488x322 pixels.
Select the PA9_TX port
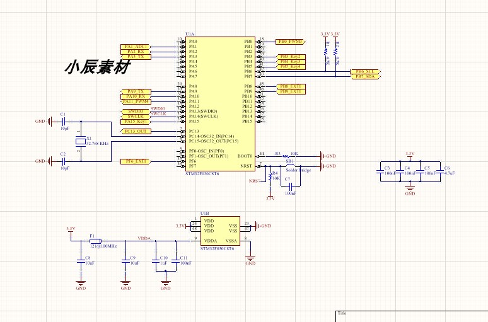[136, 91]
